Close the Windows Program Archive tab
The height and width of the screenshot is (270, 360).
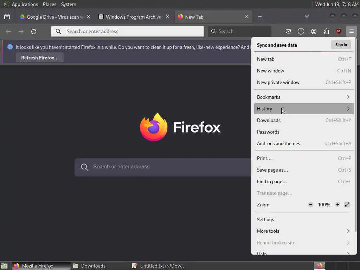tap(168, 17)
